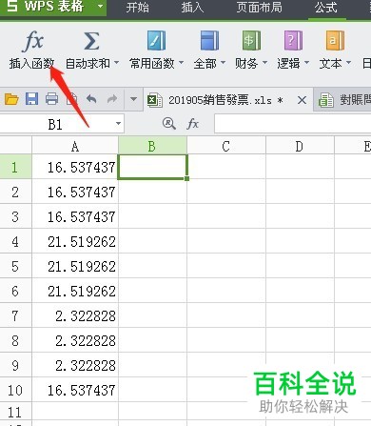Open the Common Functions (常用函数) book icon
Screen dimensions: 371x426
(x=156, y=40)
